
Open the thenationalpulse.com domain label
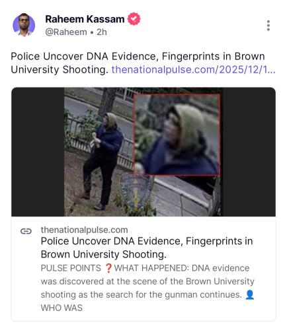pos(84,230)
